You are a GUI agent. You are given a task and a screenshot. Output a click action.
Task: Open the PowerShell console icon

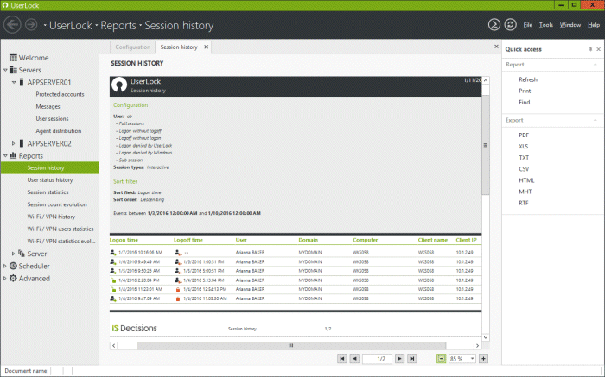494,25
